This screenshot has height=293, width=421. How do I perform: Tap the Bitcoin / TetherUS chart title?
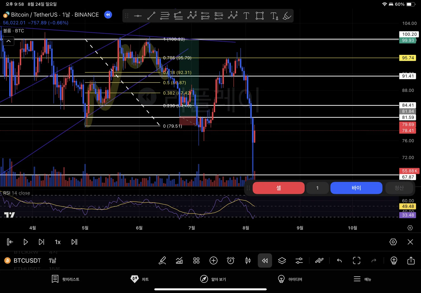click(55, 15)
